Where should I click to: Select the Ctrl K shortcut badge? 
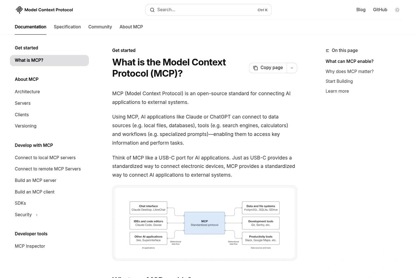[x=262, y=10]
